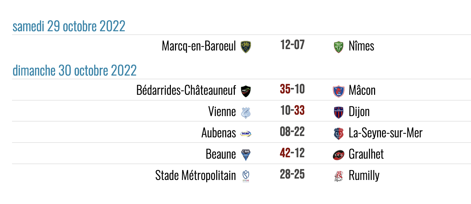Click the dimanche 30 octobre 2022 heading
This screenshot has height=204, width=471.
tap(75, 71)
